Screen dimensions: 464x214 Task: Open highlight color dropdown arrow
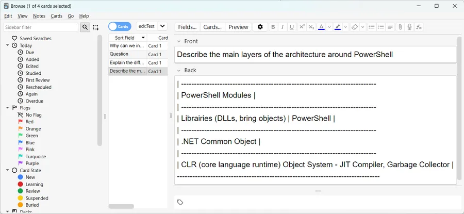coord(345,27)
